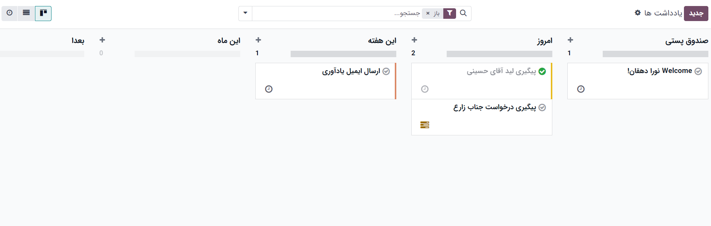This screenshot has height=226, width=711.
Task: Add a quick note in این هفته column
Action: pos(258,40)
